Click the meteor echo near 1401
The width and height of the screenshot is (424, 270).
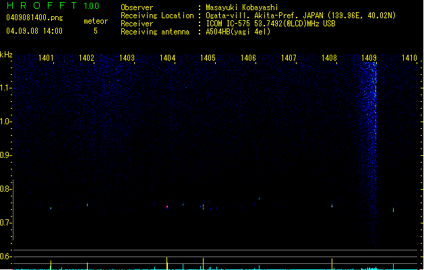51,209
